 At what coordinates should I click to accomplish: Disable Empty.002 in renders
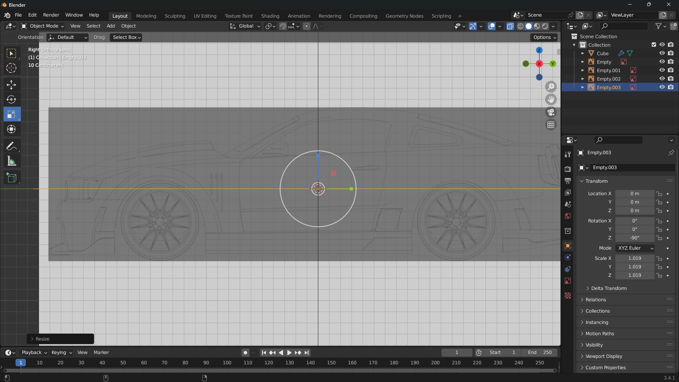671,79
